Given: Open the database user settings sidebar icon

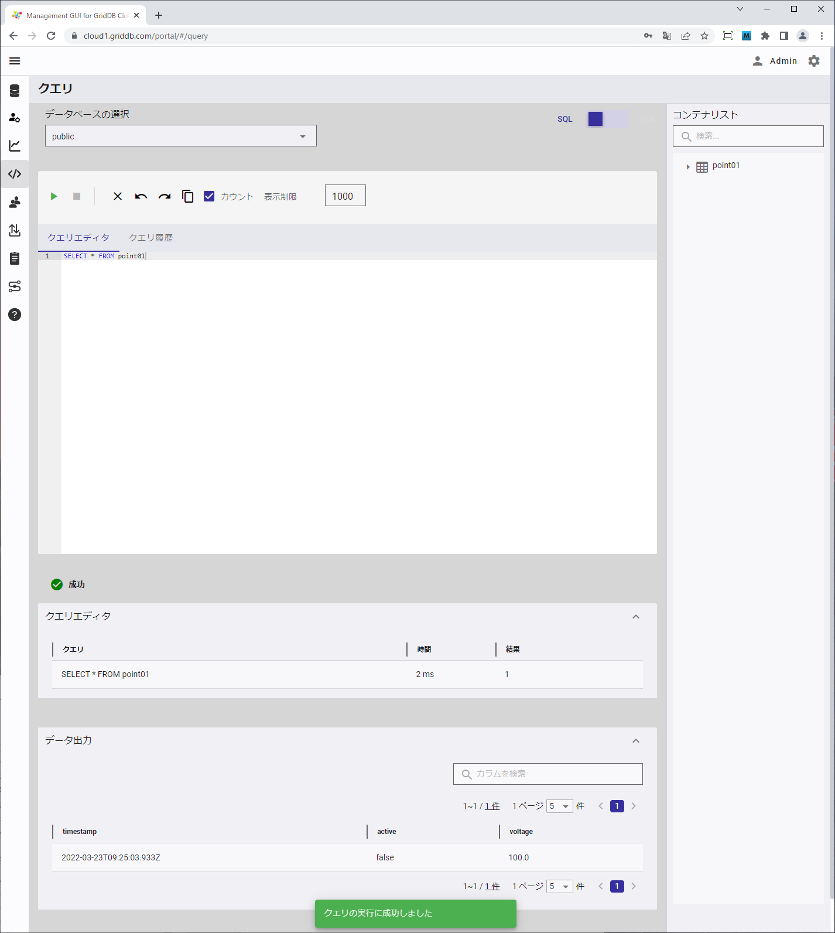Looking at the screenshot, I should (15, 118).
